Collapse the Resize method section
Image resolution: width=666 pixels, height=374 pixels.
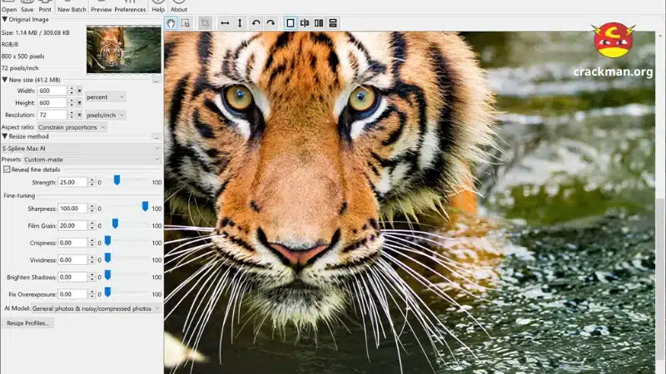point(5,136)
